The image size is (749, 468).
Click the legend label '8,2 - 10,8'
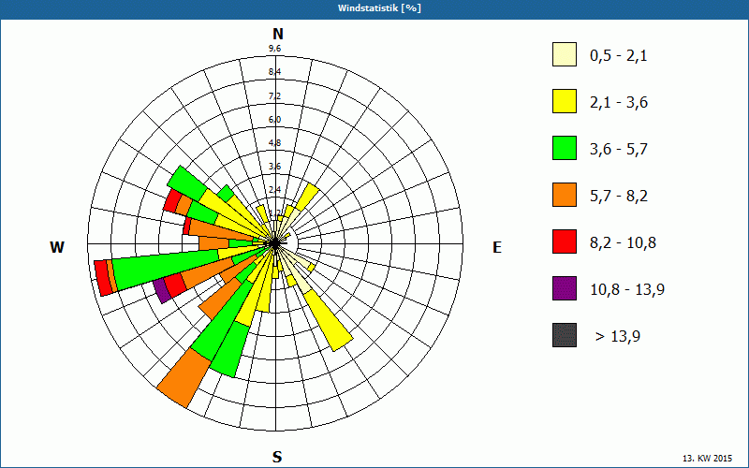(623, 243)
